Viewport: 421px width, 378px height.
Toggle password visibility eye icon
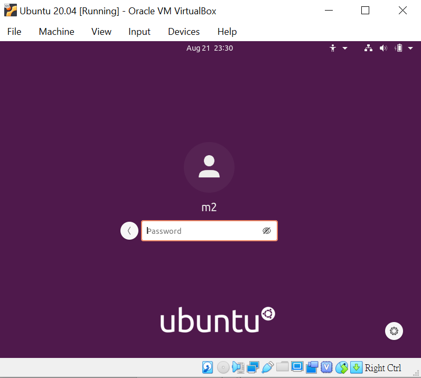pyautogui.click(x=267, y=231)
